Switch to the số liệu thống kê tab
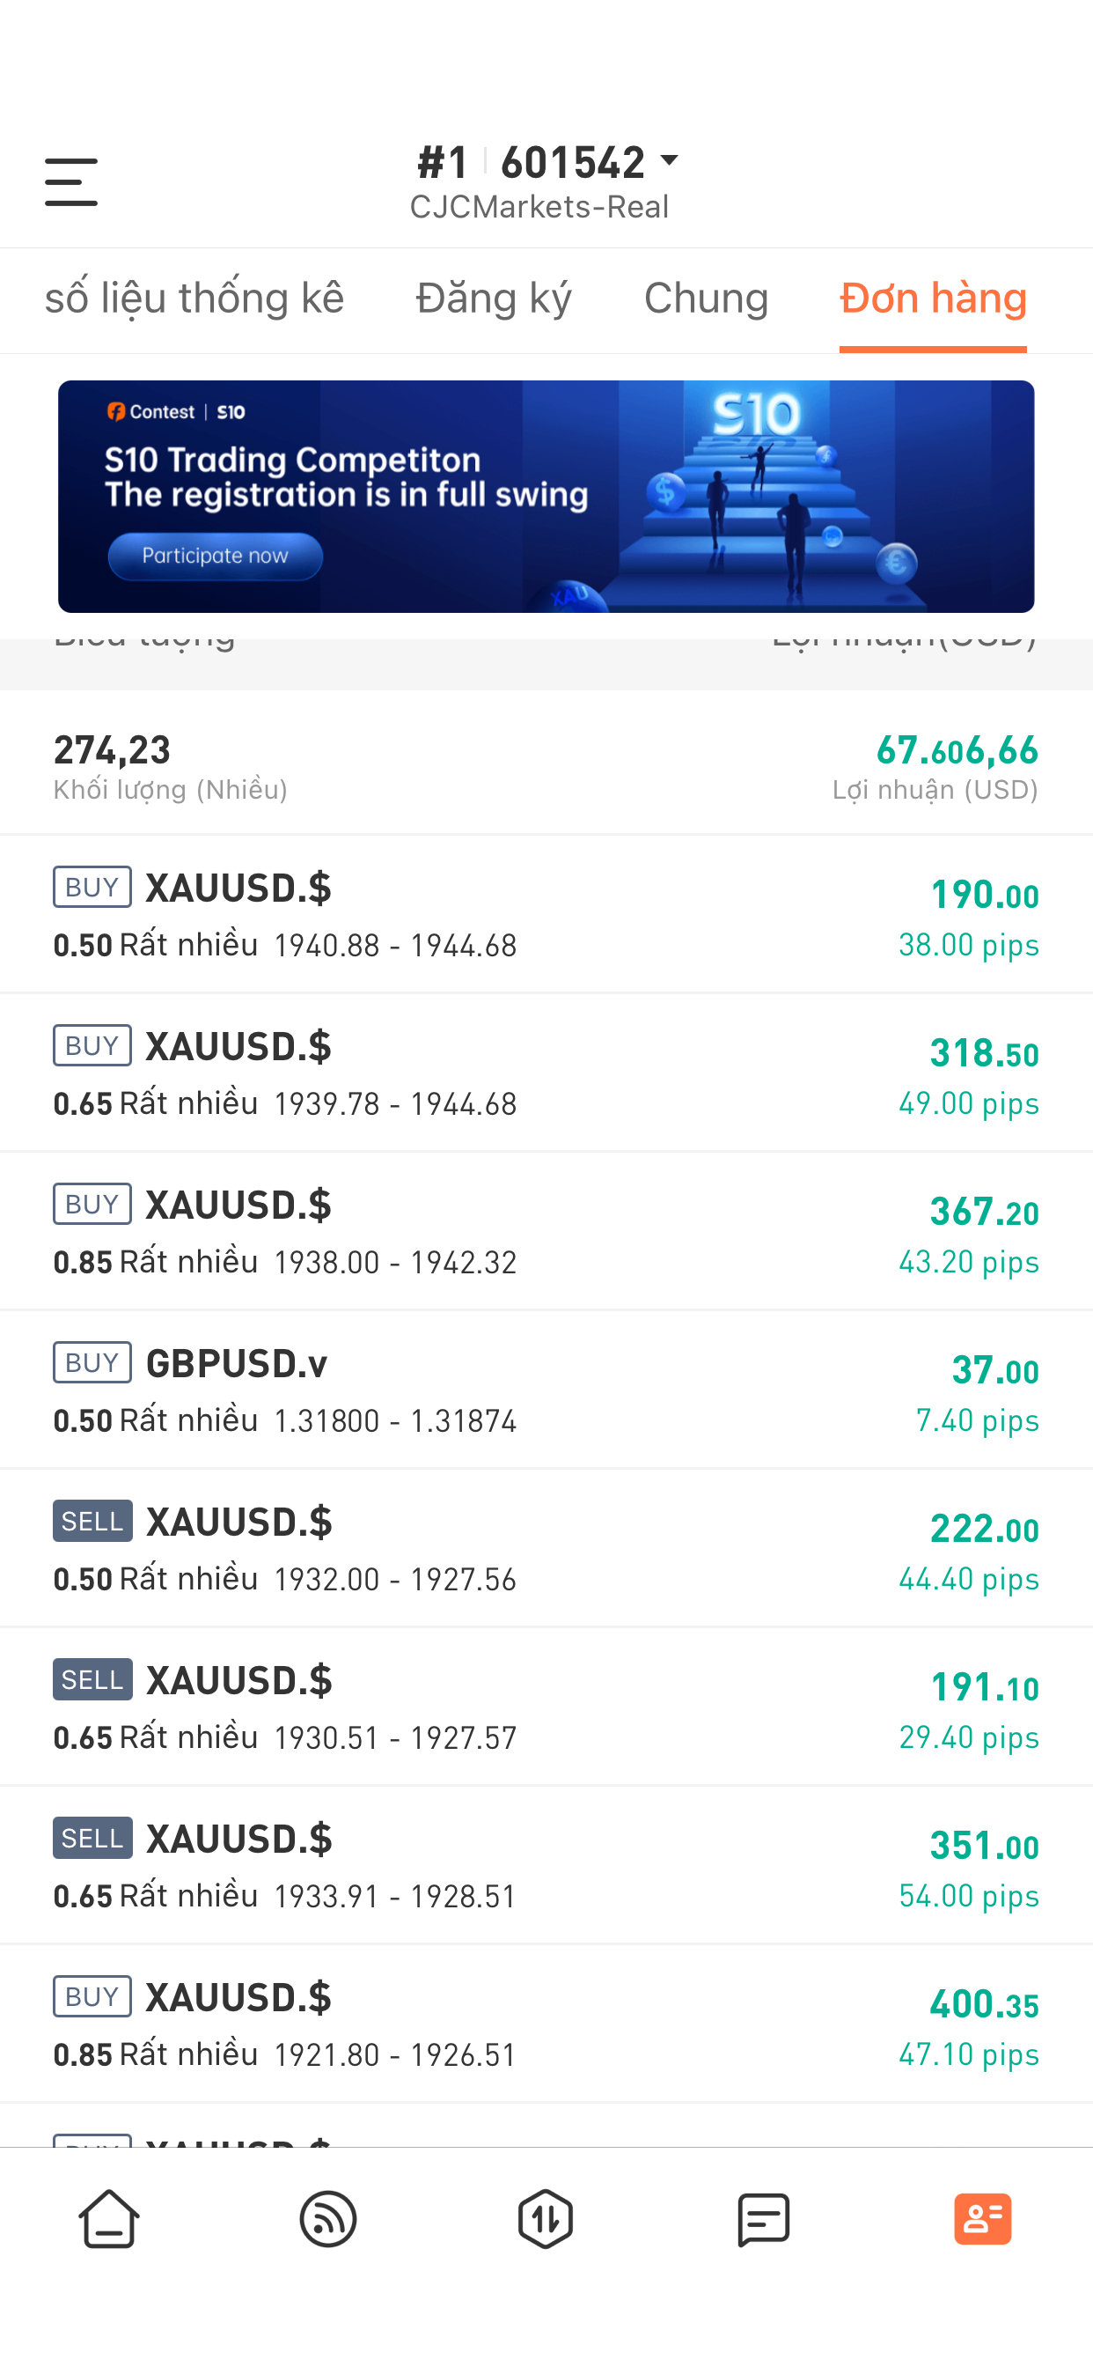1093x2367 pixels. (194, 298)
